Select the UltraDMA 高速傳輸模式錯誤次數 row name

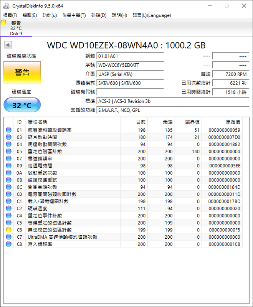point(63,237)
